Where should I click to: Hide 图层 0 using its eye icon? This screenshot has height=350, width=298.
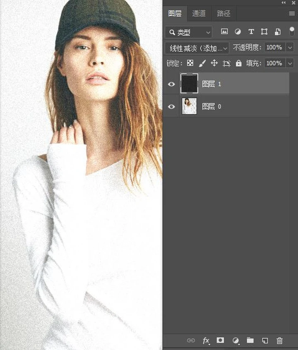[x=171, y=106]
